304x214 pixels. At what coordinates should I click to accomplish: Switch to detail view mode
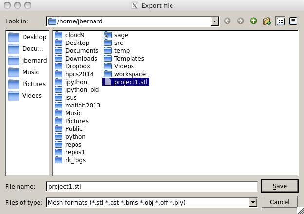click(x=293, y=21)
